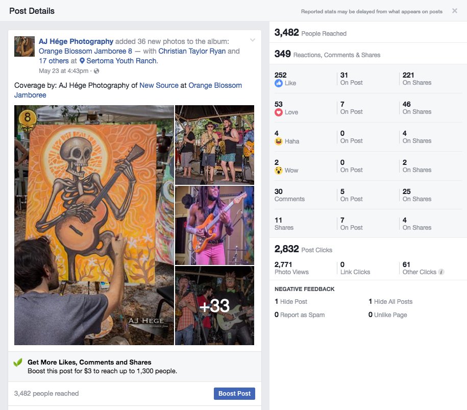467x410 pixels.
Task: Click the Boost Post button
Action: 234,394
